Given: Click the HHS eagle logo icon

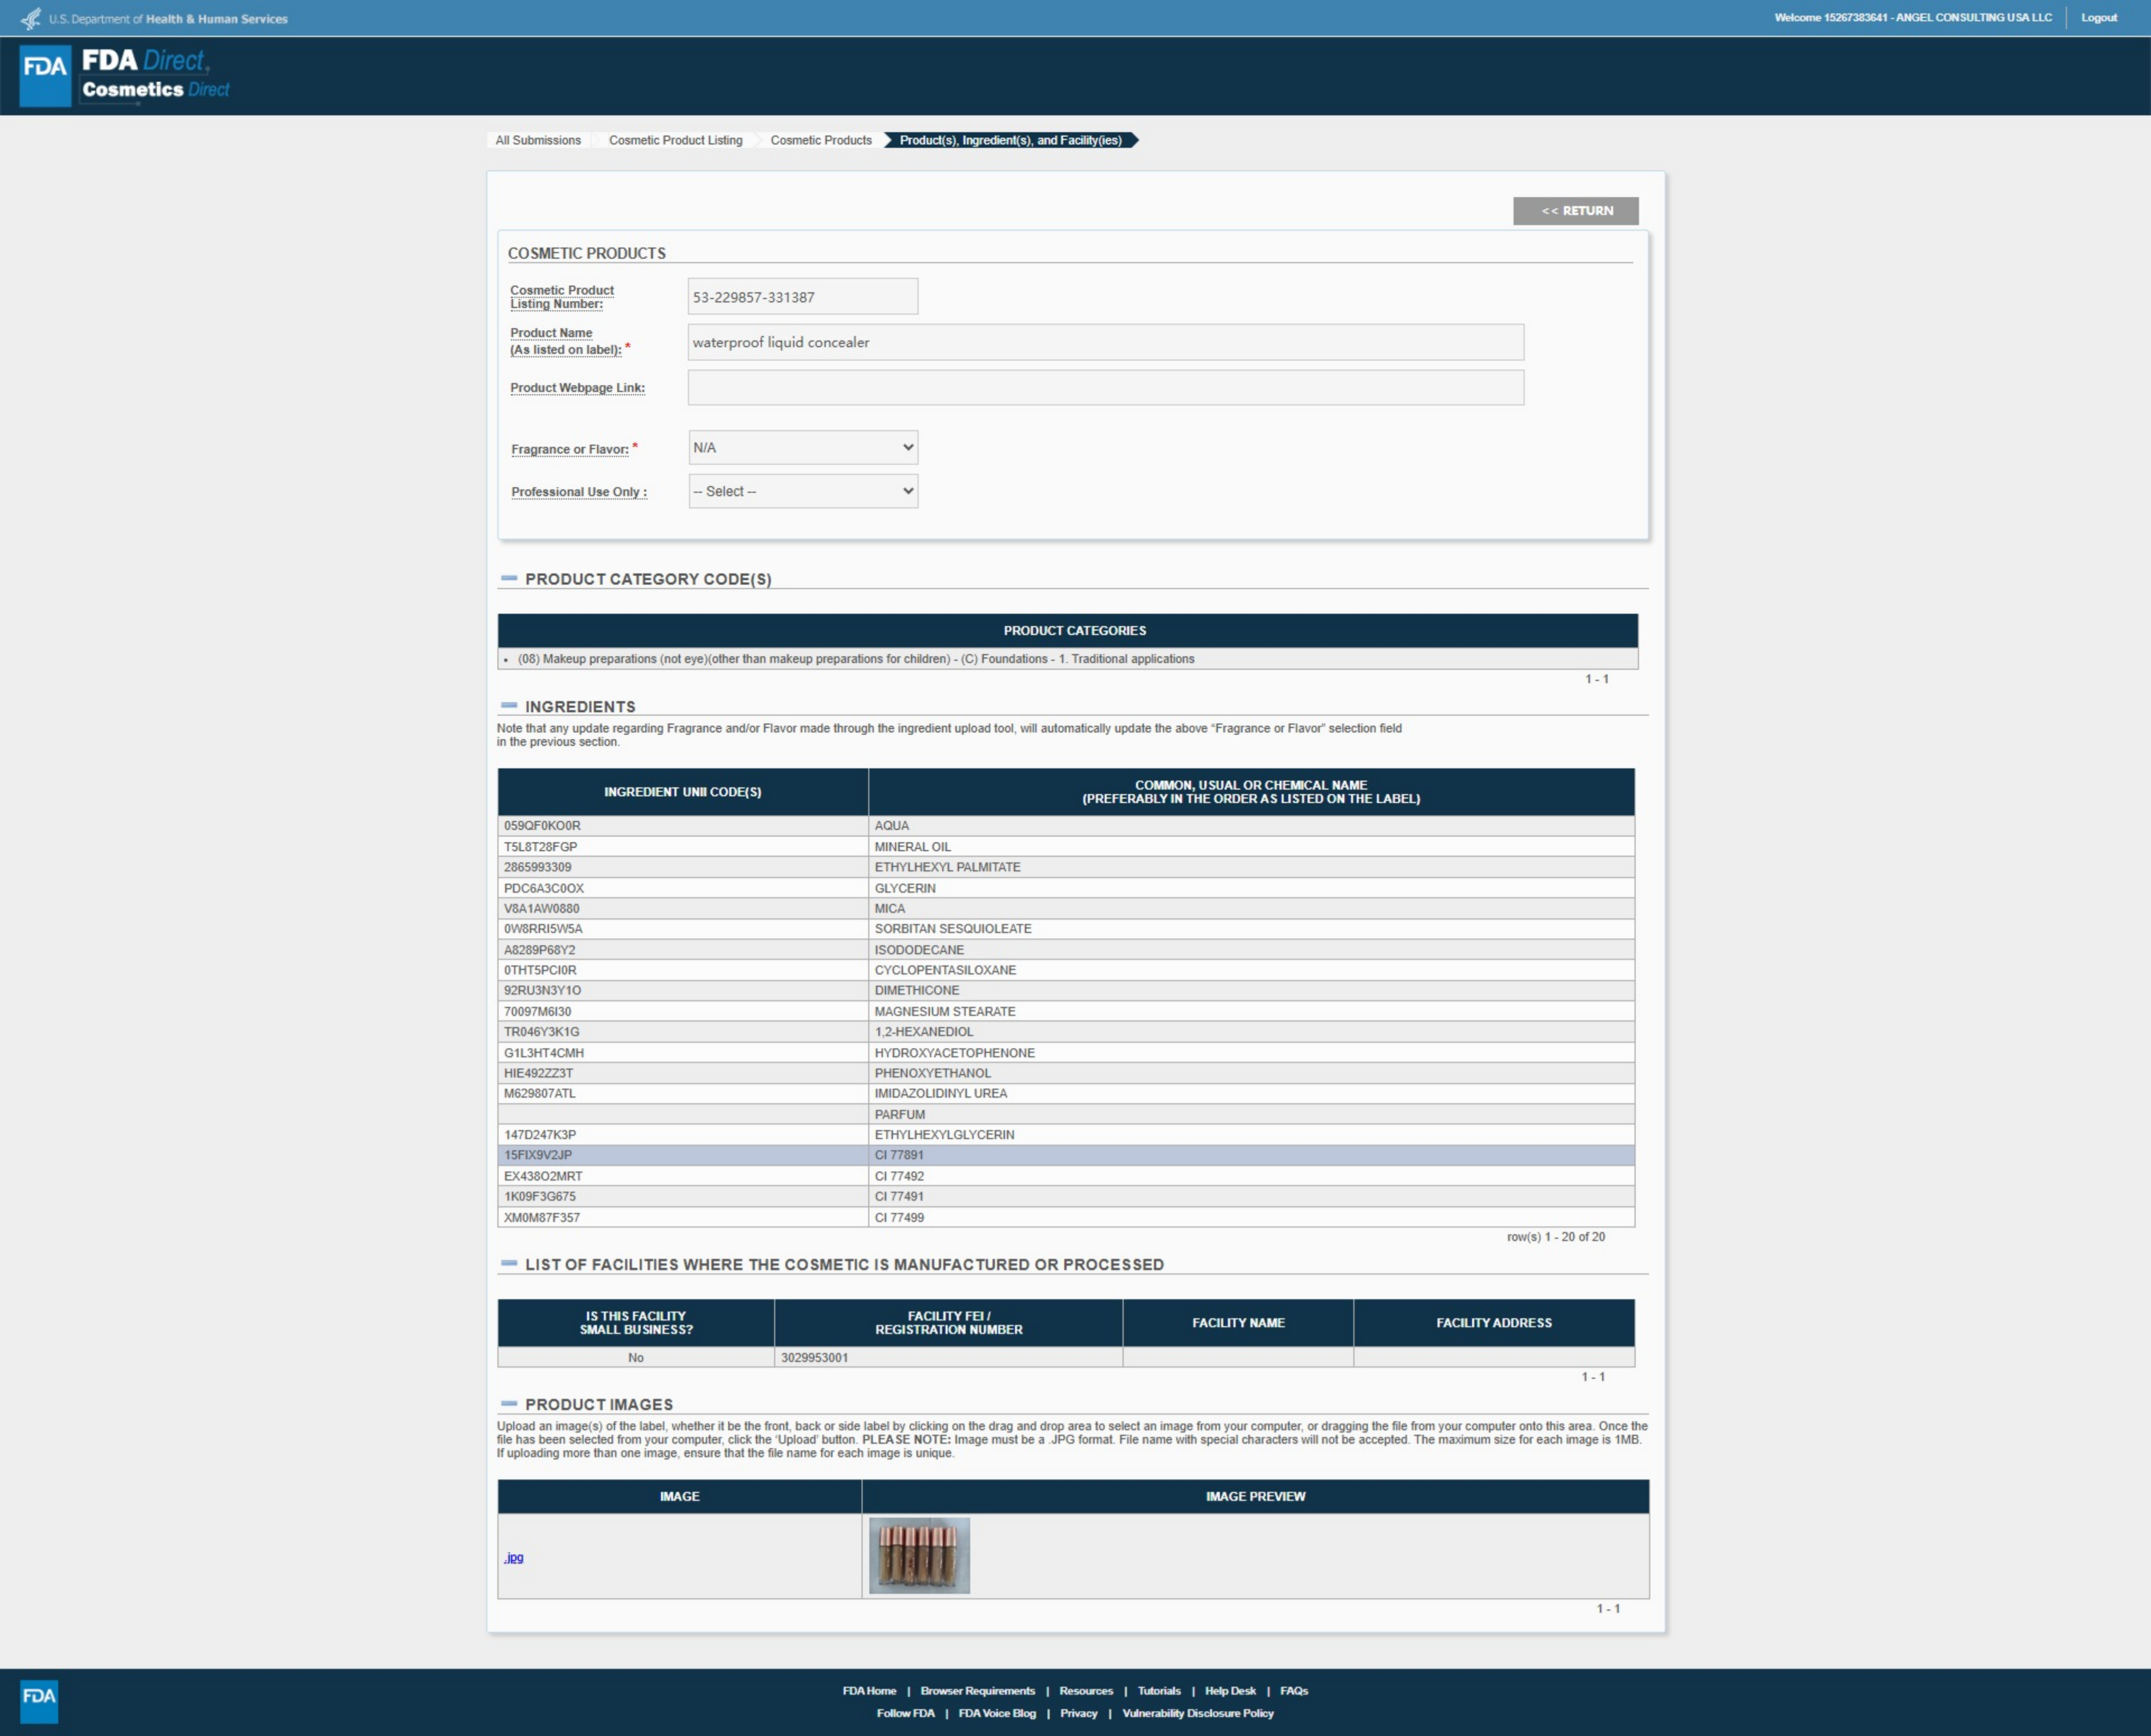Looking at the screenshot, I should pyautogui.click(x=31, y=18).
